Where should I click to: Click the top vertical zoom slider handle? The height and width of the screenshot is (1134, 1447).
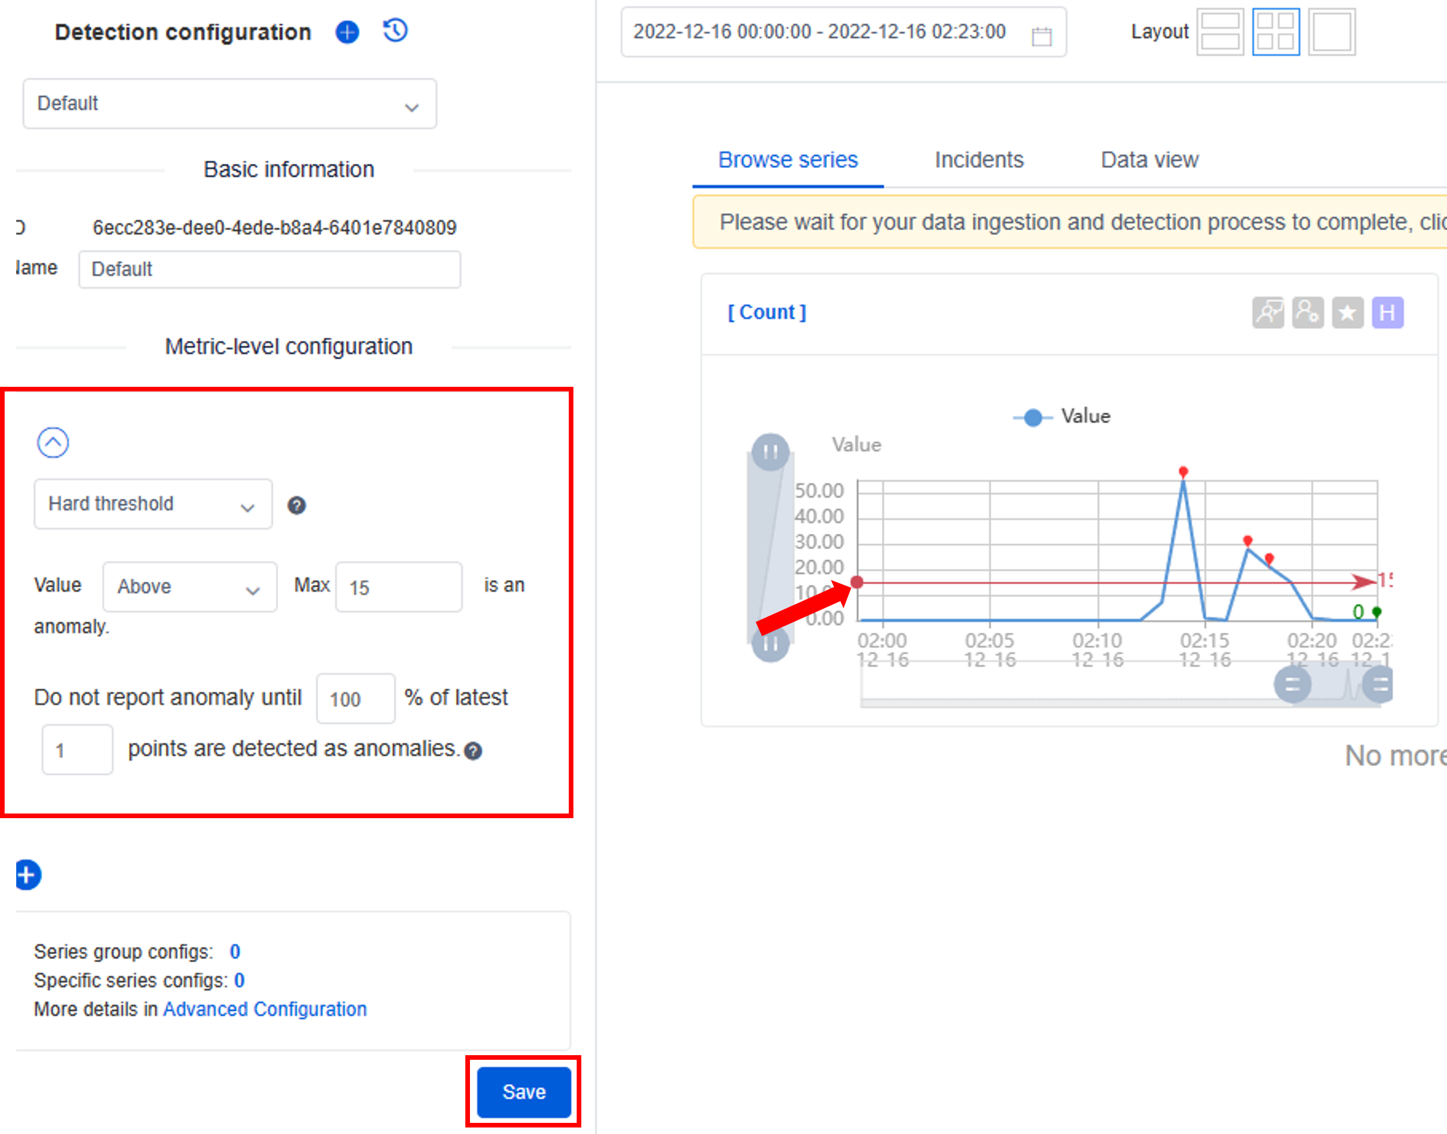click(x=770, y=453)
